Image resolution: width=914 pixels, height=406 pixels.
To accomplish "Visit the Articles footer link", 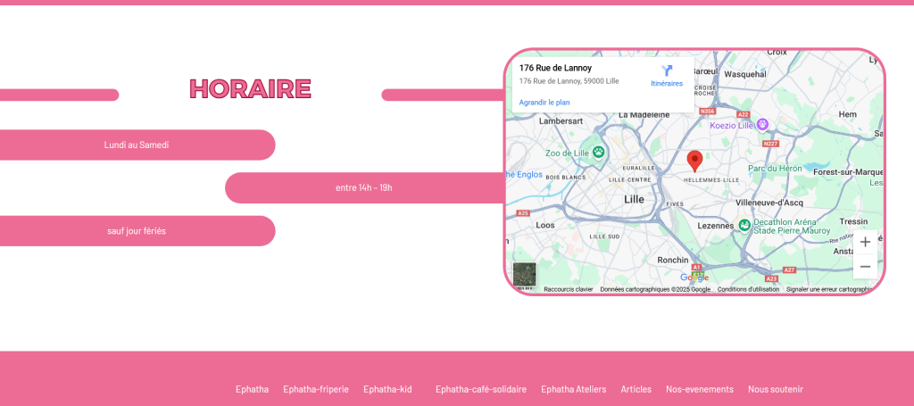I will click(636, 389).
